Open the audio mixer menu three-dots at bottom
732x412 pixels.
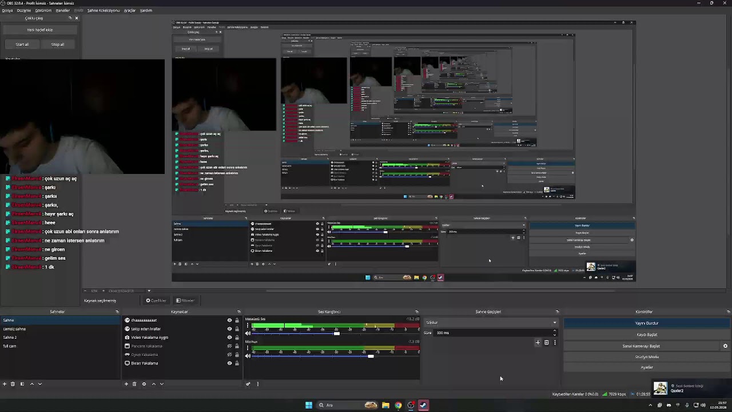pyautogui.click(x=258, y=384)
